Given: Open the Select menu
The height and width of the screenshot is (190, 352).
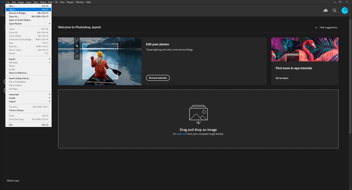Looking at the screenshot, I should coord(43,2).
